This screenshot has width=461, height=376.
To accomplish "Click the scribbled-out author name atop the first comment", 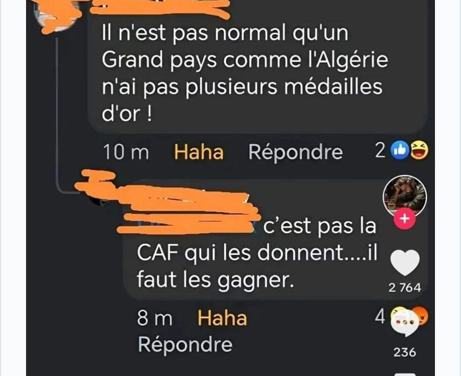I will 160,9.
